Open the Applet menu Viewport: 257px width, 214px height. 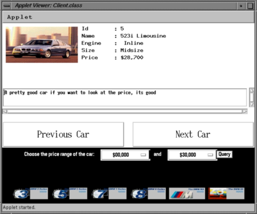20,17
